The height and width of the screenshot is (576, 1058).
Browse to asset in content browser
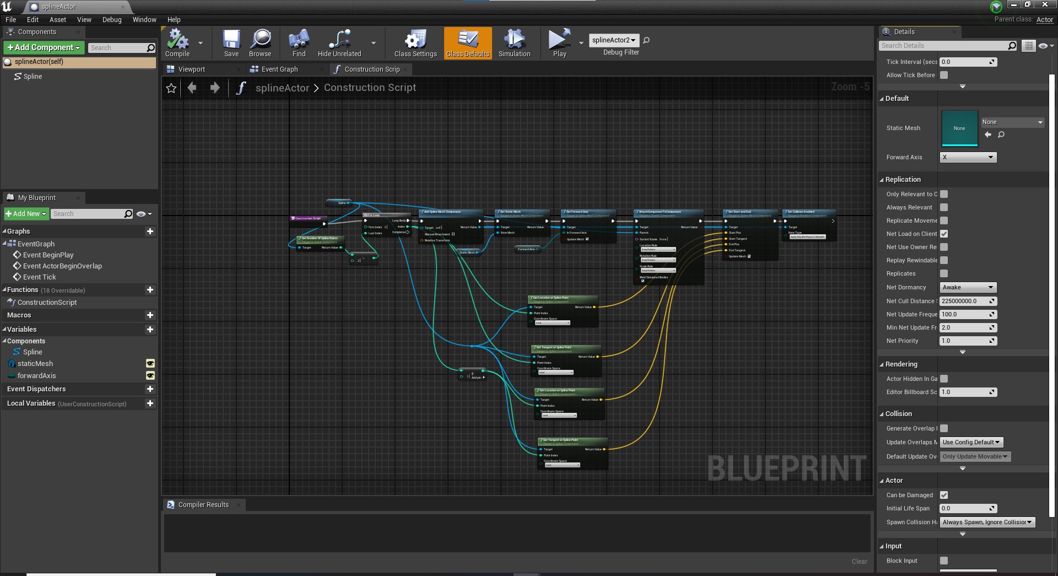coord(260,43)
